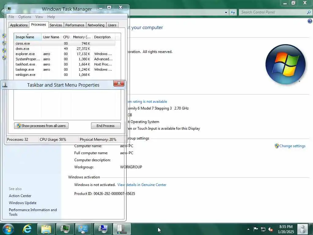Click the Product ID text
The height and width of the screenshot is (235, 313).
[105, 194]
